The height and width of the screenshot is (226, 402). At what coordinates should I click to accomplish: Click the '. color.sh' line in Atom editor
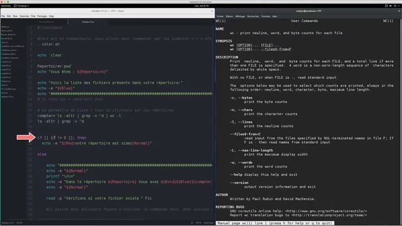pyautogui.click(x=49, y=45)
